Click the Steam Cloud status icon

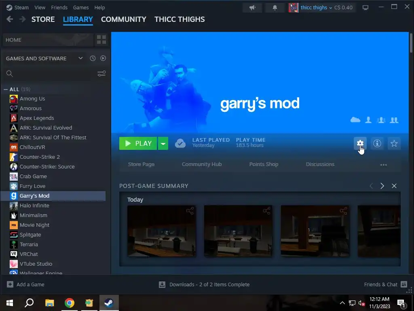click(180, 143)
